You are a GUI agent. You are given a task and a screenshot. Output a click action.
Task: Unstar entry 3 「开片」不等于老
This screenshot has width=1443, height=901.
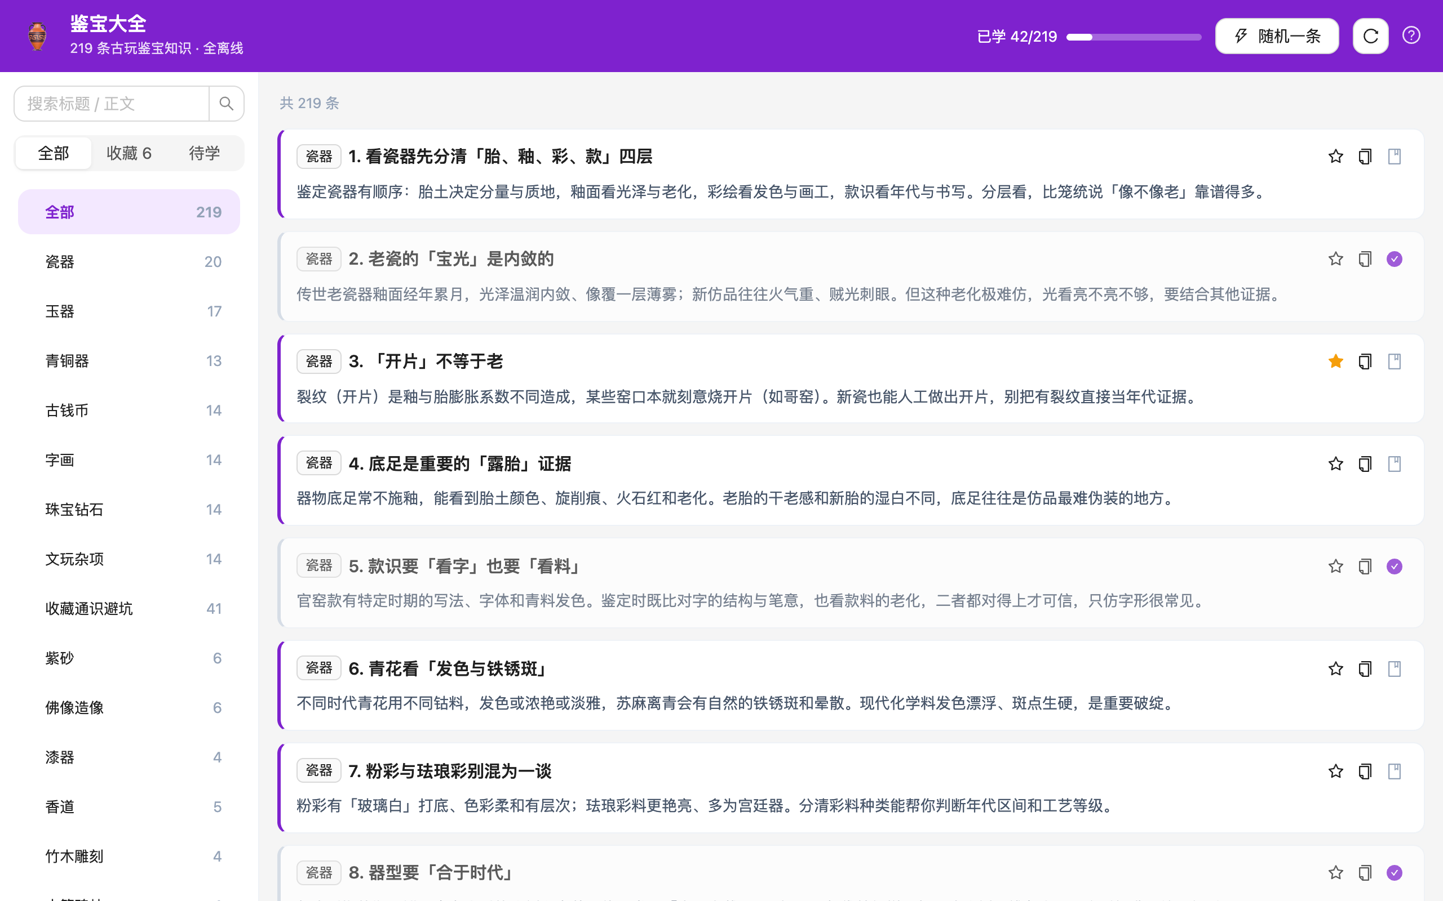pyautogui.click(x=1336, y=362)
